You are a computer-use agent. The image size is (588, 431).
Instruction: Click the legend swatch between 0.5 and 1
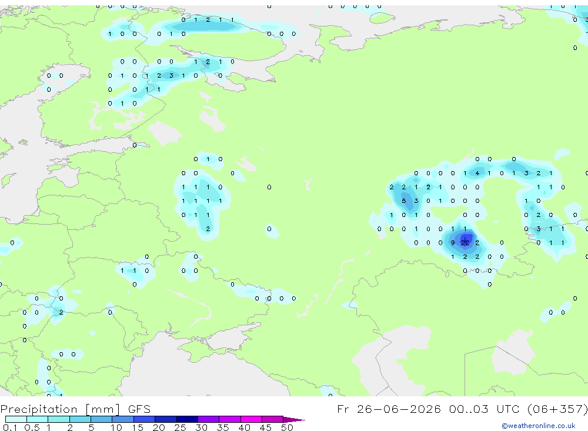[x=38, y=419]
